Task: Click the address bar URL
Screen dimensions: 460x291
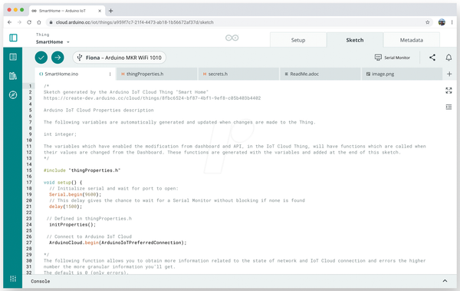Action: [135, 22]
